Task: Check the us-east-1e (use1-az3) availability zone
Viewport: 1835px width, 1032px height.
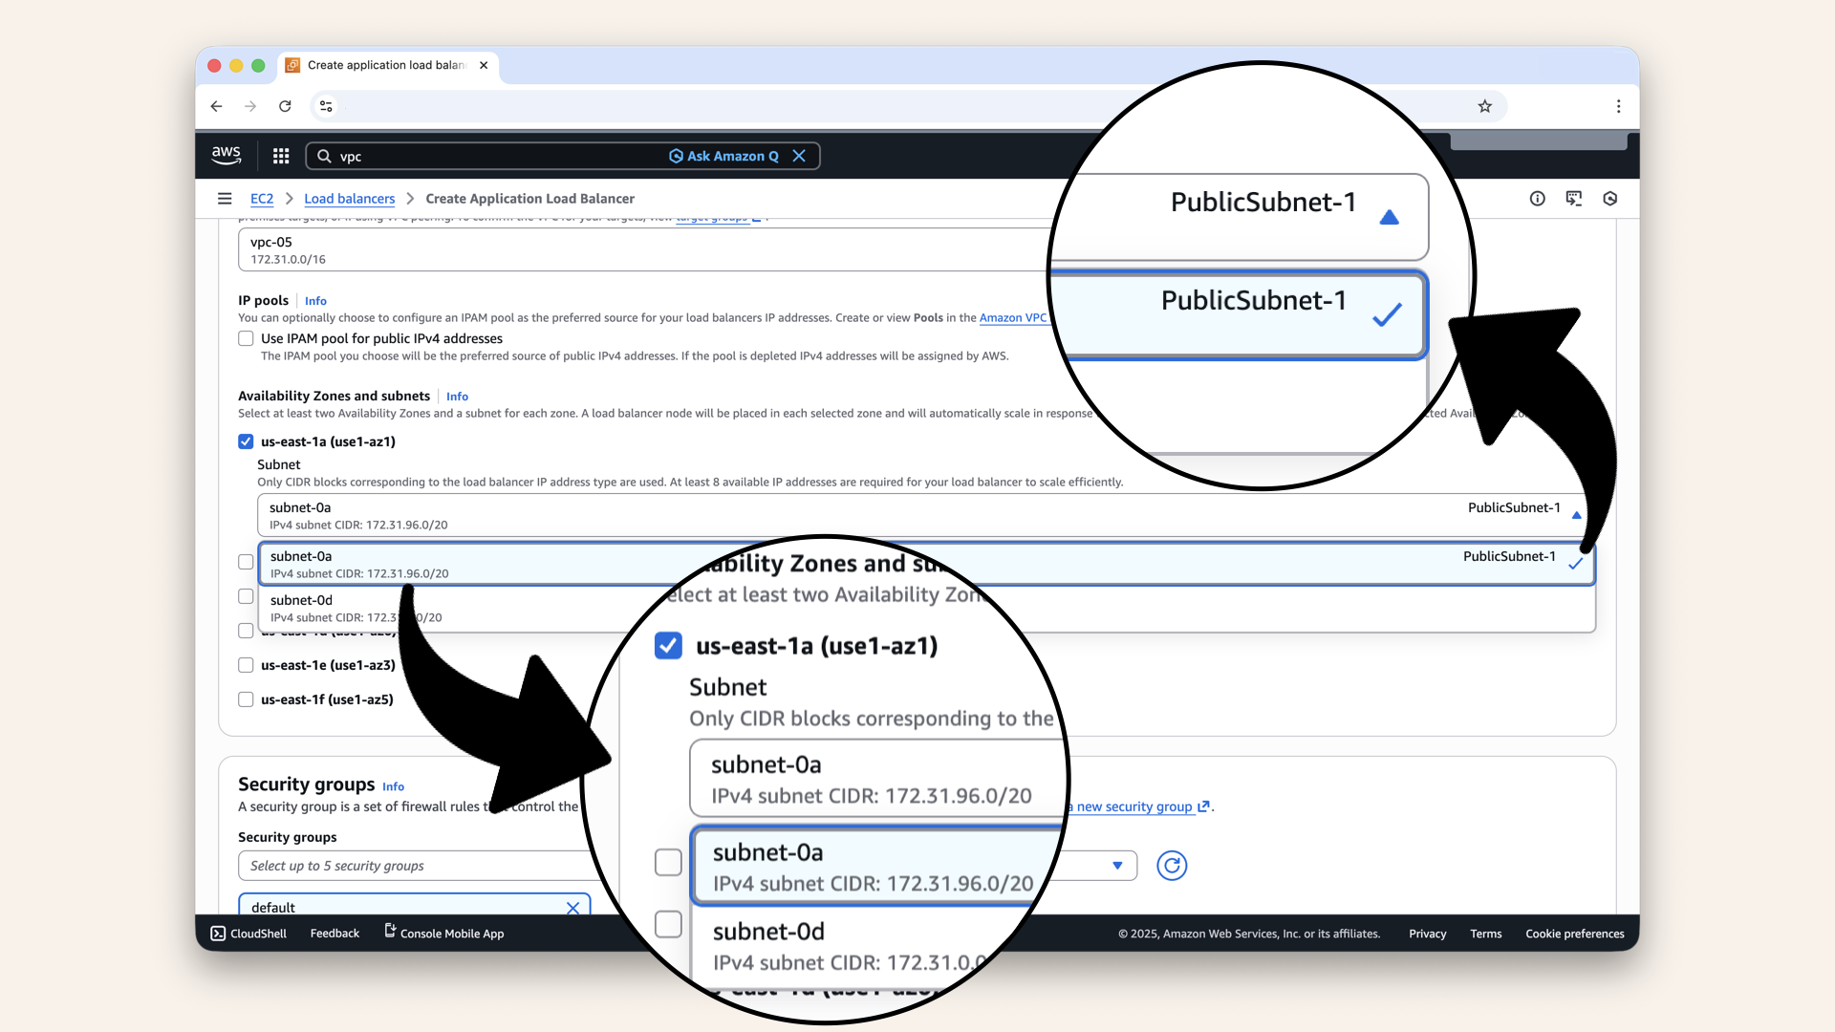Action: 246,665
